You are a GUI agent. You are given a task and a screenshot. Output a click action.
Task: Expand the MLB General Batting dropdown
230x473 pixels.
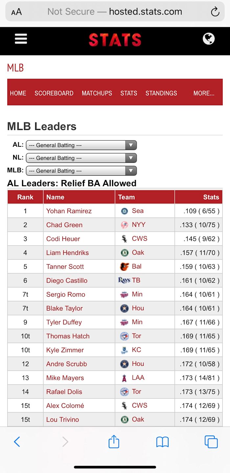81,171
